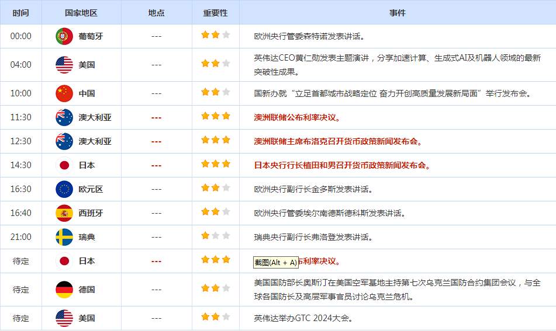556x331 pixels.
Task: Click the China flag icon
Action: (64, 93)
